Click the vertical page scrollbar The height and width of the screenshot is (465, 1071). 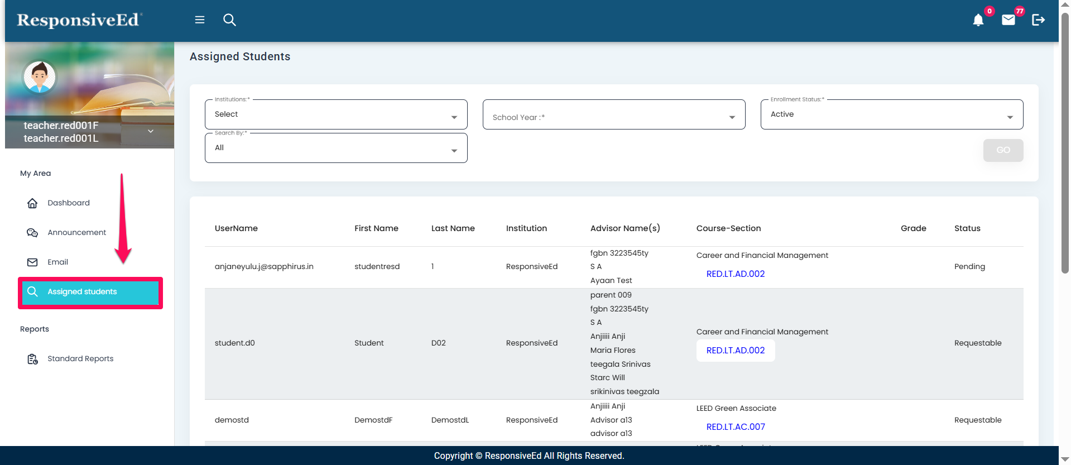coord(1065,140)
